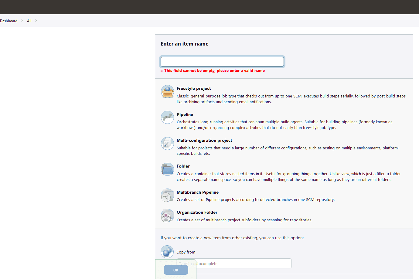This screenshot has height=279, width=419.
Task: Click the Folder description about nested items
Action: pos(289,177)
